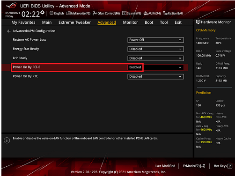Viewport: 235px width, 177px height.
Task: Click the 14x ratio value
Action: (x=198, y=68)
